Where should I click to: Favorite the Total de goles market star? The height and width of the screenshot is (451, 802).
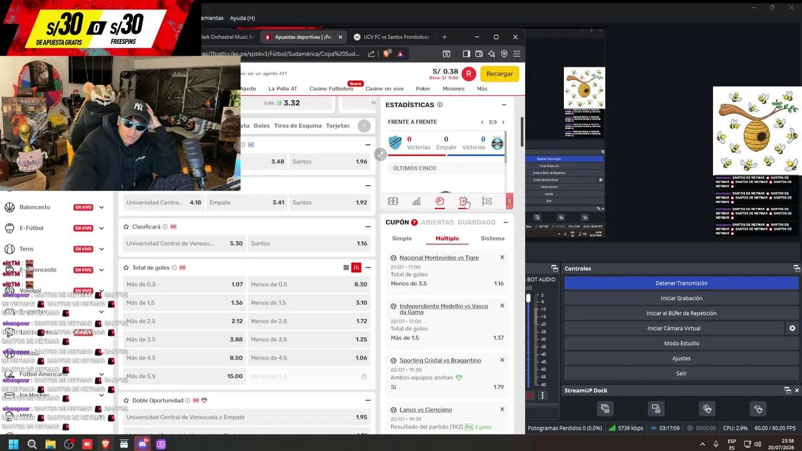point(127,267)
